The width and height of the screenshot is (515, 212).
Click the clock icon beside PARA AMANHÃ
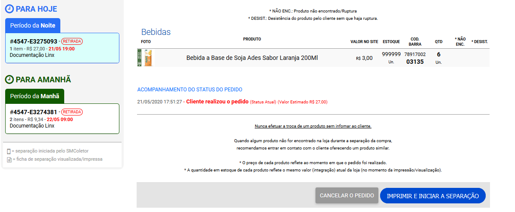coord(10,80)
